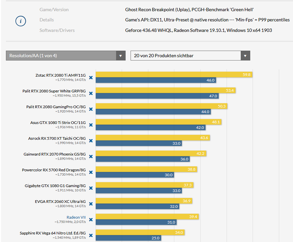293x242 pixels.
Task: Remove Powercolor RX 5700 Red Dragon
Action: click(91, 172)
